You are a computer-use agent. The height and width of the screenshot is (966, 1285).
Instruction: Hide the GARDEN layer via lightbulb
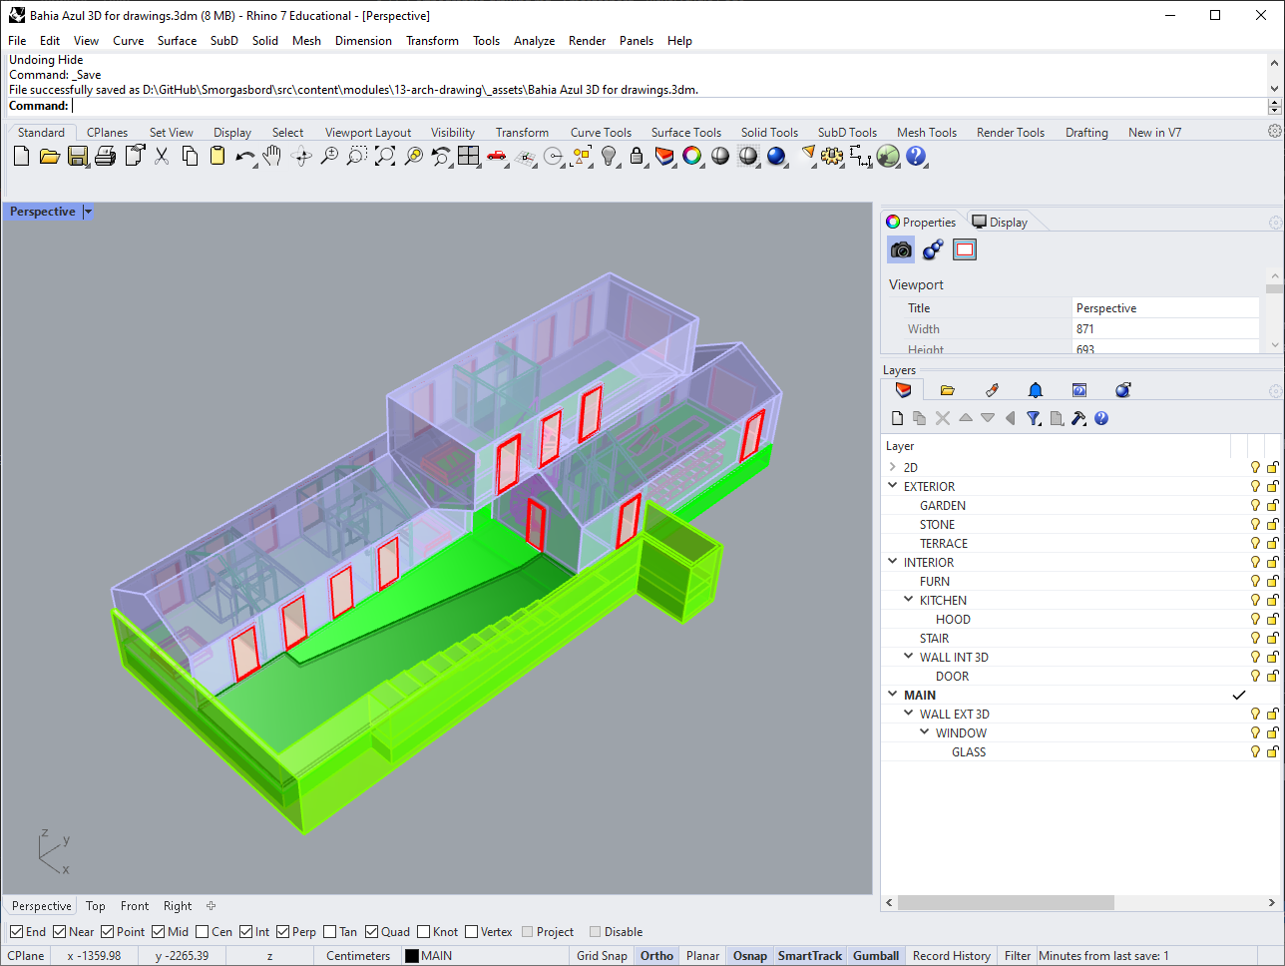pyautogui.click(x=1255, y=505)
